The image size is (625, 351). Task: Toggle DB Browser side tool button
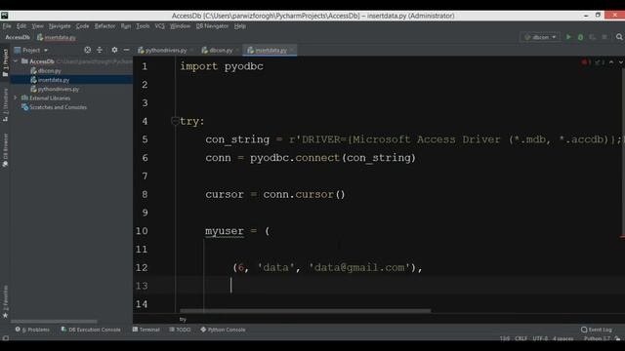click(5, 150)
